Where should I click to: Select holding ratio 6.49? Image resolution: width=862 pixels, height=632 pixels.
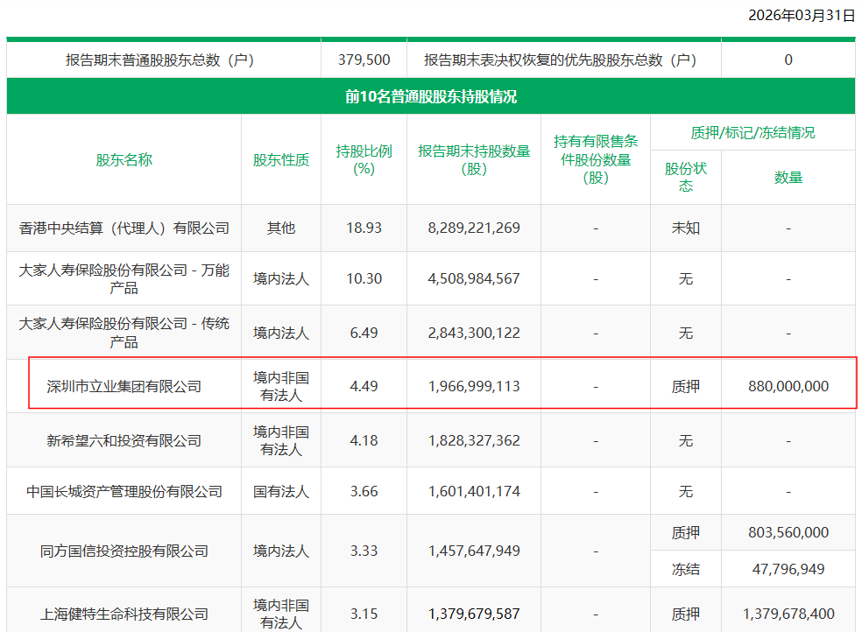point(364,333)
